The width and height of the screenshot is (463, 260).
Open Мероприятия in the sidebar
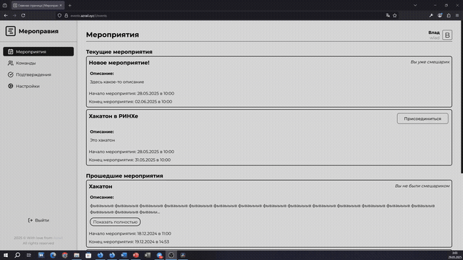[38, 51]
